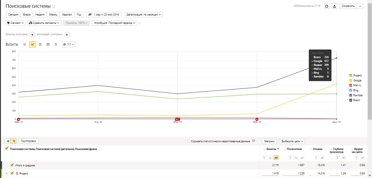
Task: Toggle Яндекс series in chart legend
Action: pos(351,75)
